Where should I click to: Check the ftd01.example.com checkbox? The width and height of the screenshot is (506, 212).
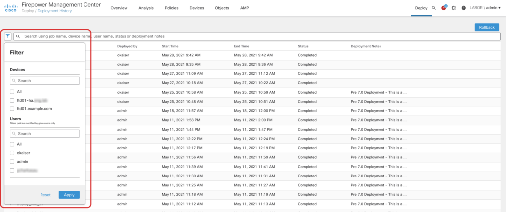pyautogui.click(x=12, y=109)
